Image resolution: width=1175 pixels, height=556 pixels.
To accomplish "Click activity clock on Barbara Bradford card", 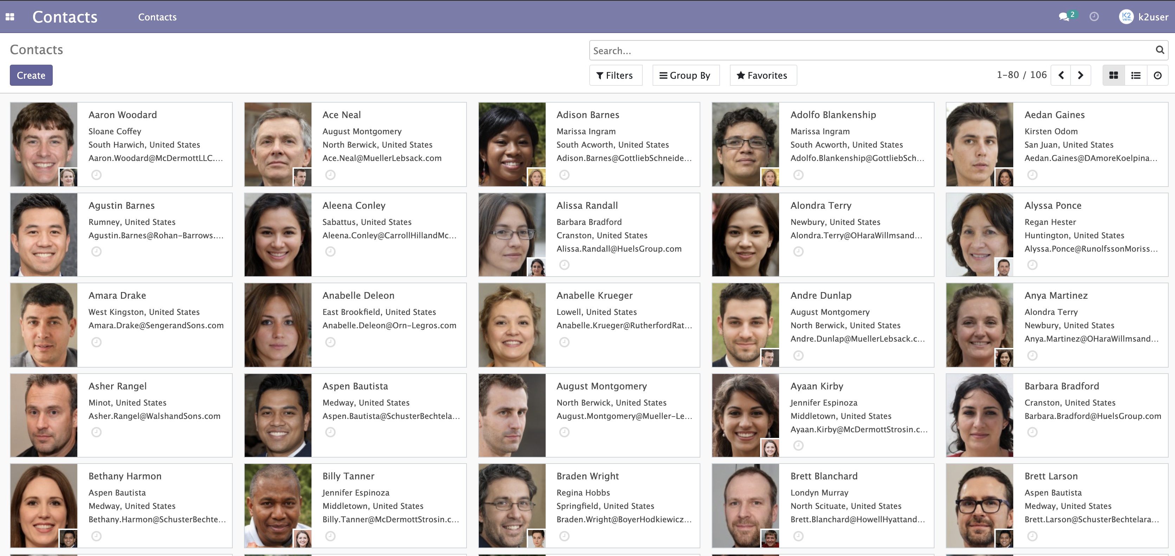I will 1032,432.
